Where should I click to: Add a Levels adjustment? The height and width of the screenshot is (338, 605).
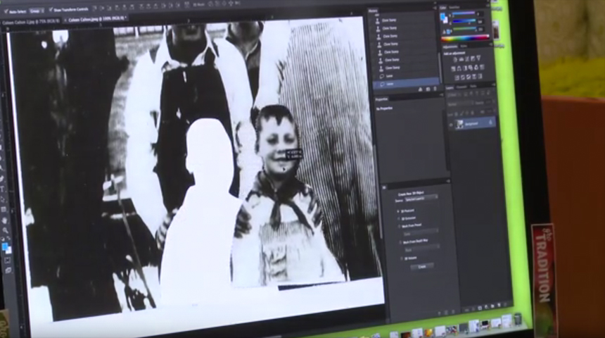coord(461,58)
